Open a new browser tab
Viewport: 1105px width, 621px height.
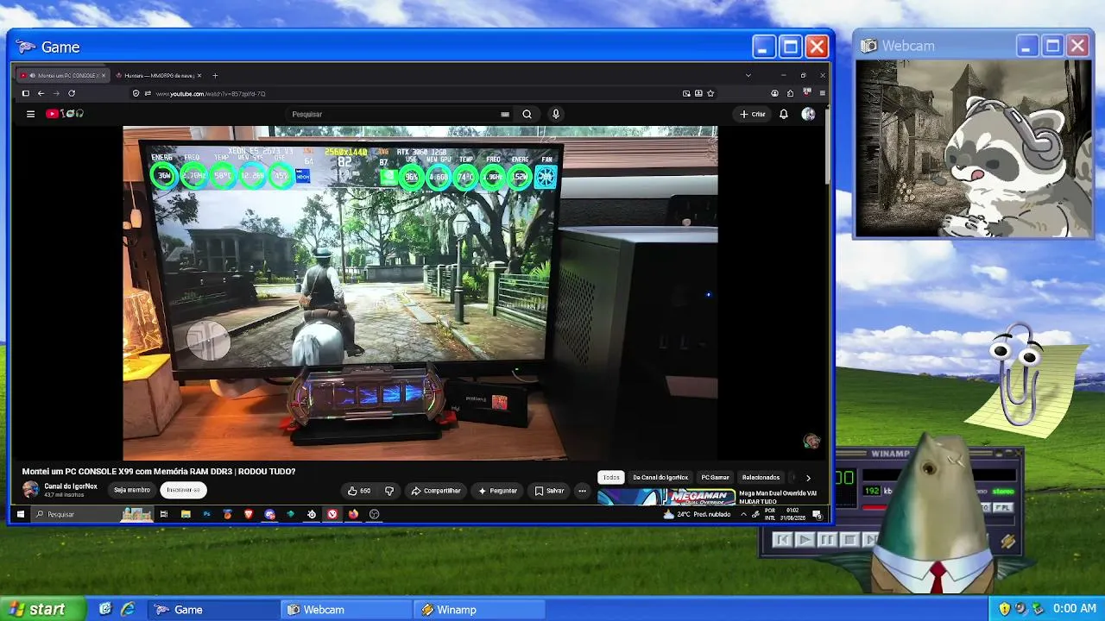click(x=215, y=76)
